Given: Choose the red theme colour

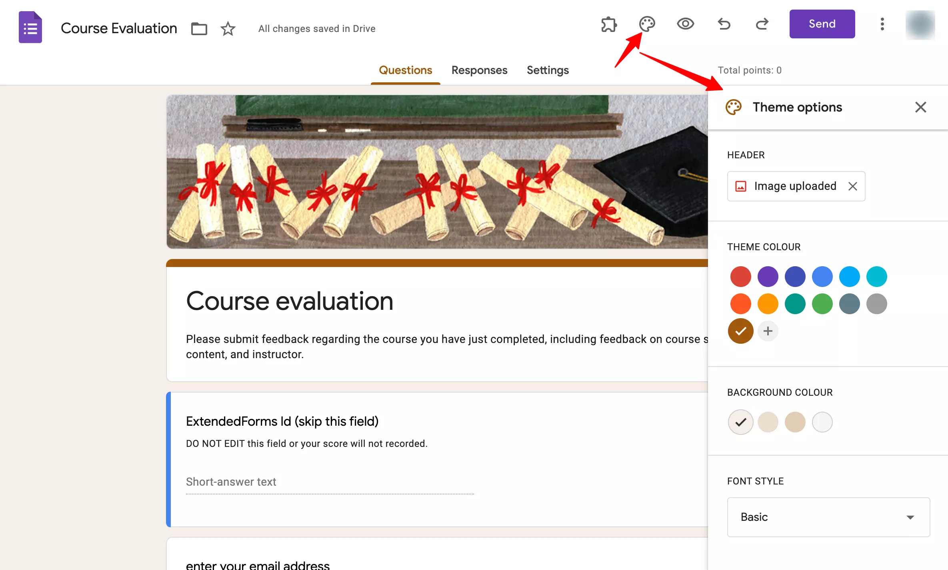Looking at the screenshot, I should coord(740,276).
